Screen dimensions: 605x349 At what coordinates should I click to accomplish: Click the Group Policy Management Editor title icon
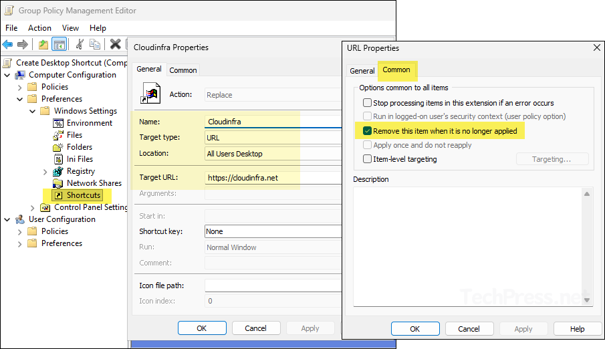coord(9,11)
